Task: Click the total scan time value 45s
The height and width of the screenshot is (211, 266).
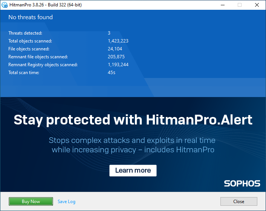Action: 112,73
